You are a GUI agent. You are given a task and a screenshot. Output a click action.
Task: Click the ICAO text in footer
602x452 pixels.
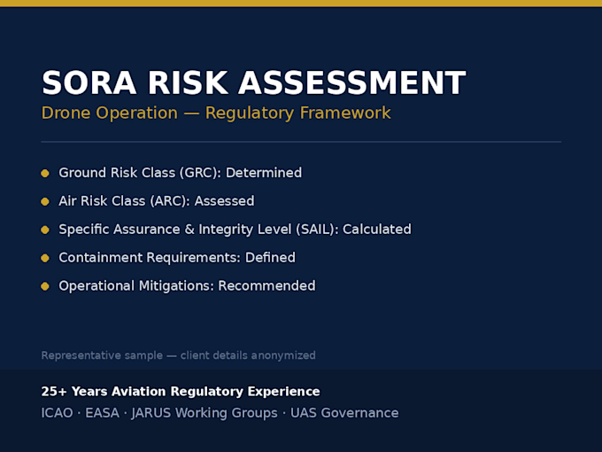click(57, 413)
